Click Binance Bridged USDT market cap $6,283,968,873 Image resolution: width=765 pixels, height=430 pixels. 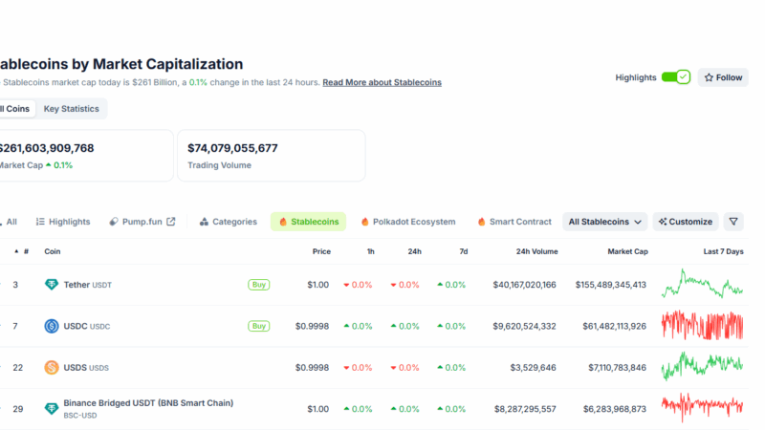pyautogui.click(x=615, y=409)
